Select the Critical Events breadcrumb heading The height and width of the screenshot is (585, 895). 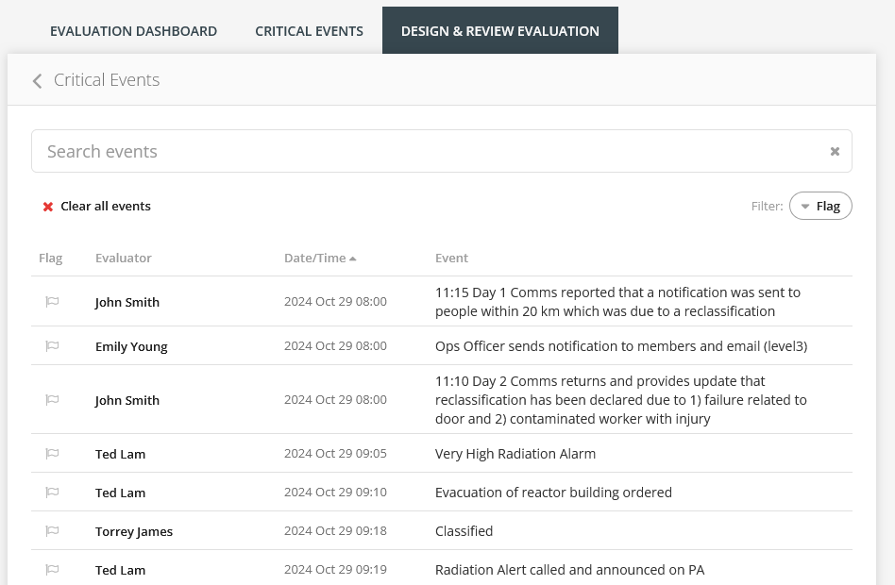coord(107,79)
